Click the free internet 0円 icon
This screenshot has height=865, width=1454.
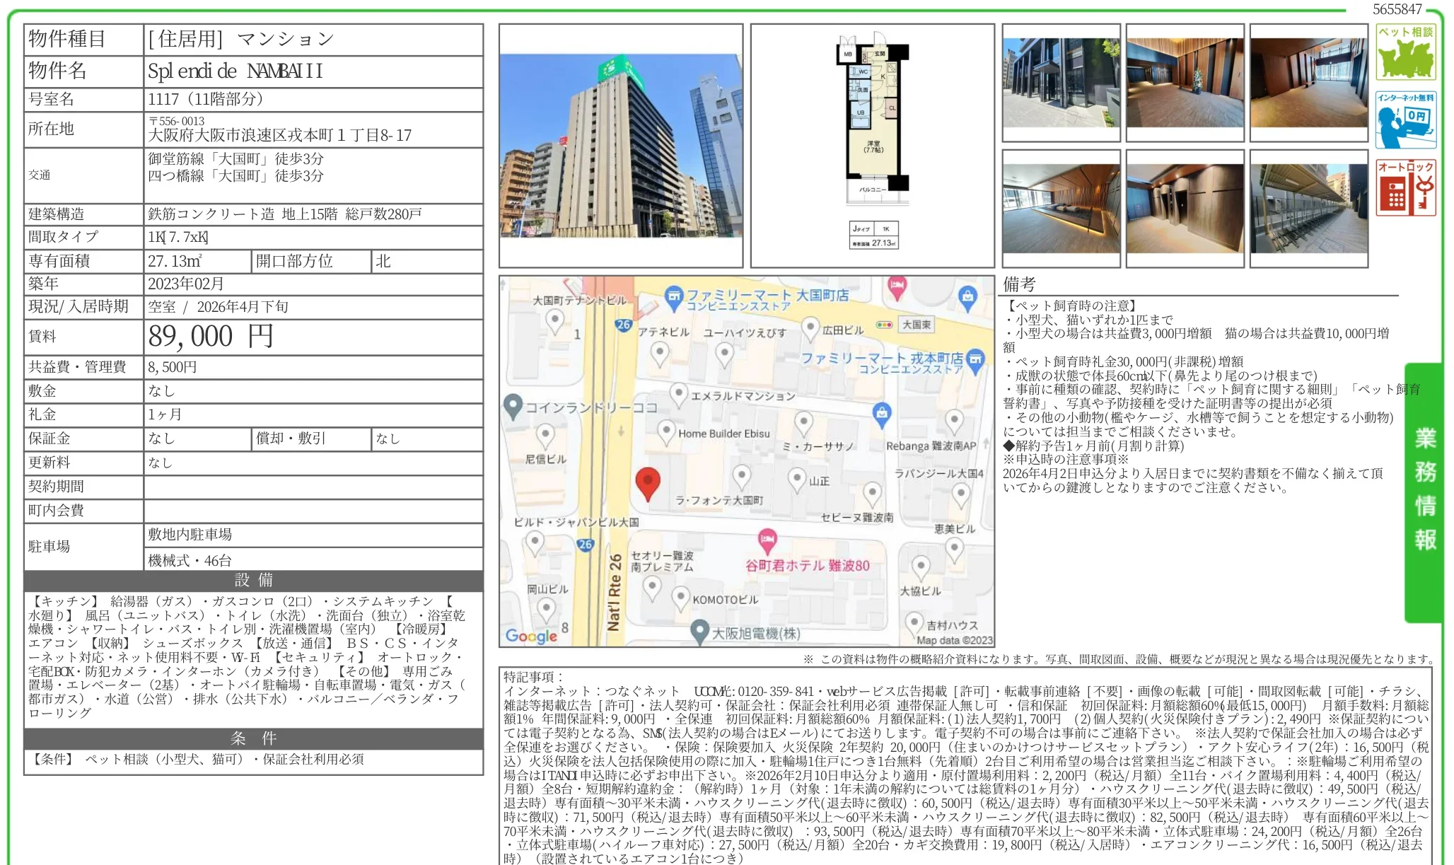(1405, 120)
